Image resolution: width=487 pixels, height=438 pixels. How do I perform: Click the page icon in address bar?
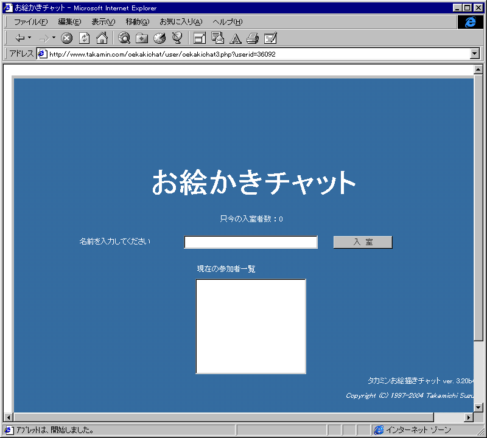(x=43, y=54)
